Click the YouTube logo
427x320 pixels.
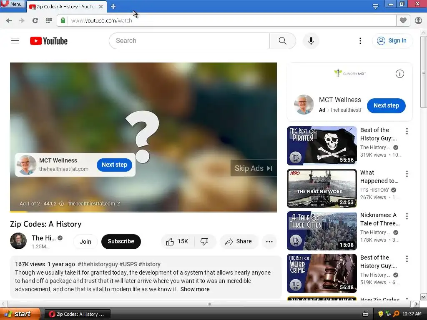(49, 41)
